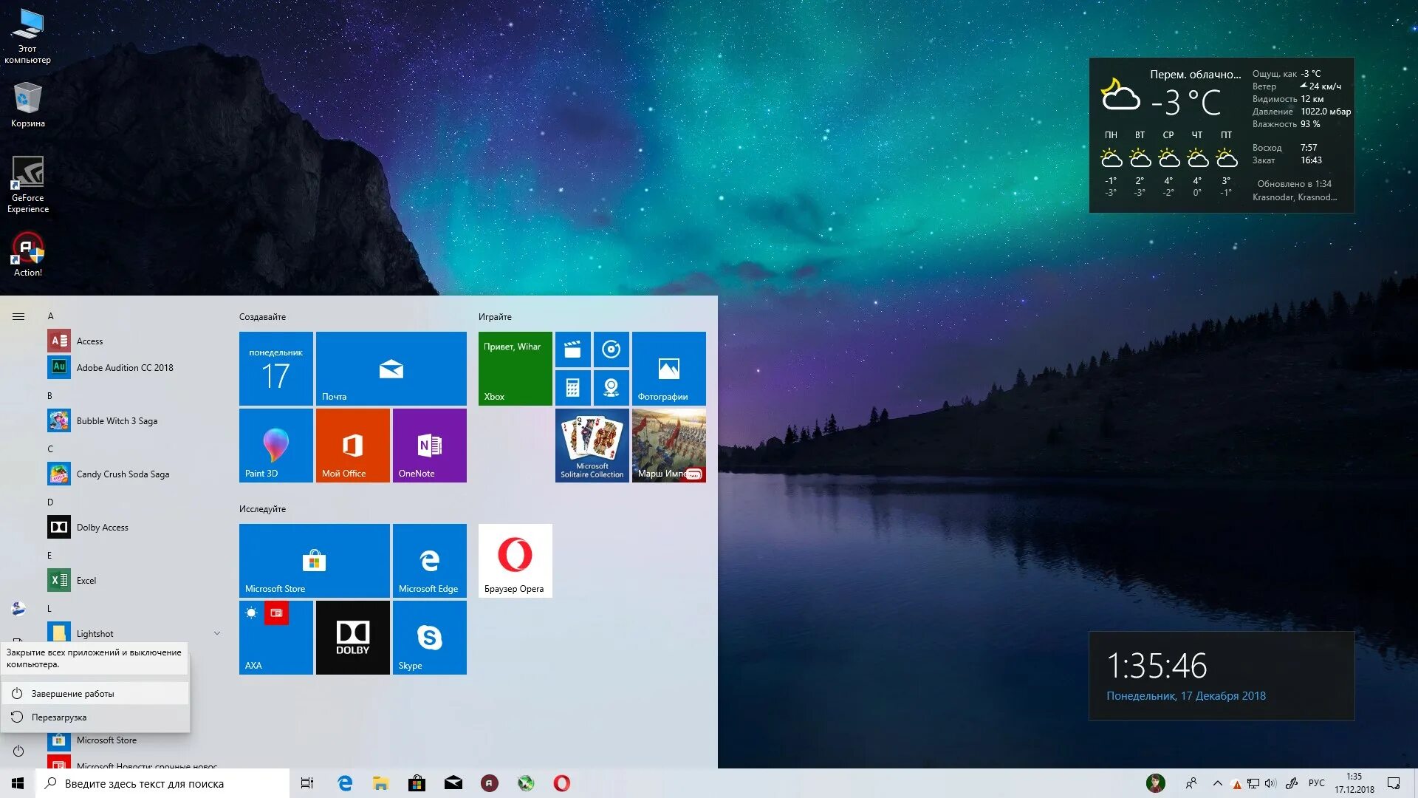Open File Explorer in taskbar
The height and width of the screenshot is (798, 1418).
click(x=380, y=783)
